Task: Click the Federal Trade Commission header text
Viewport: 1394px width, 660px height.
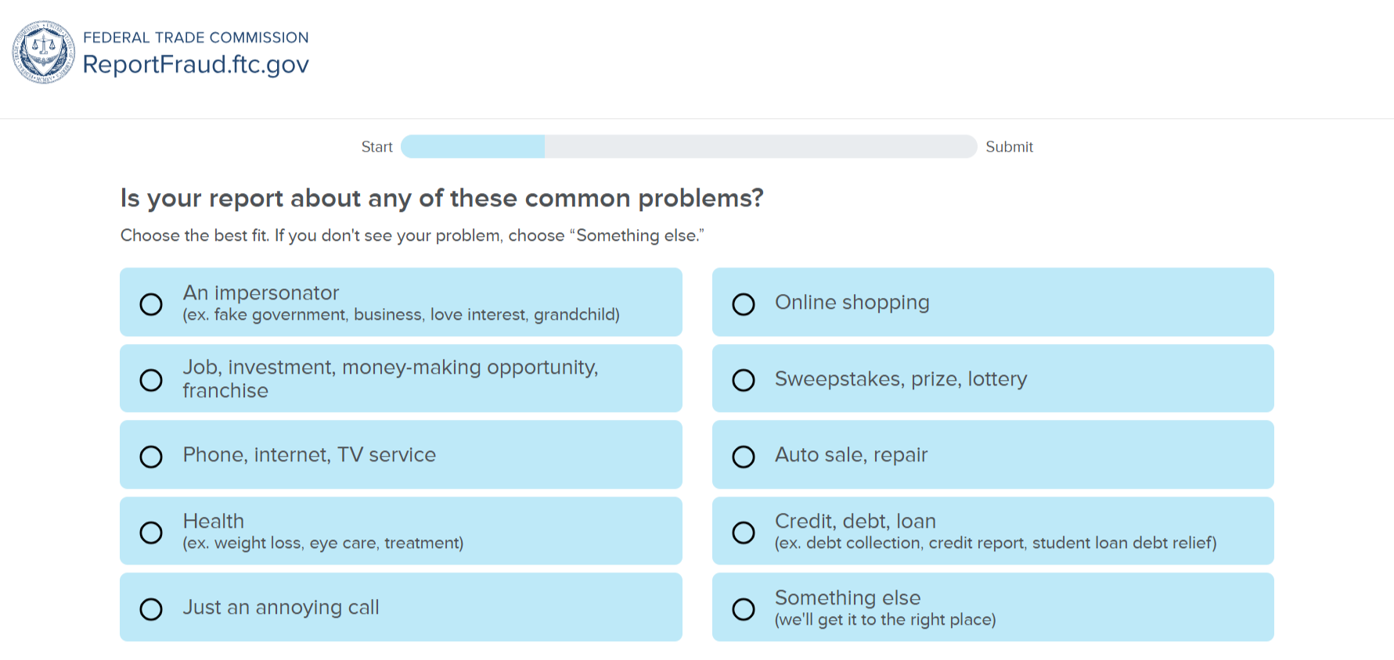Action: [196, 38]
